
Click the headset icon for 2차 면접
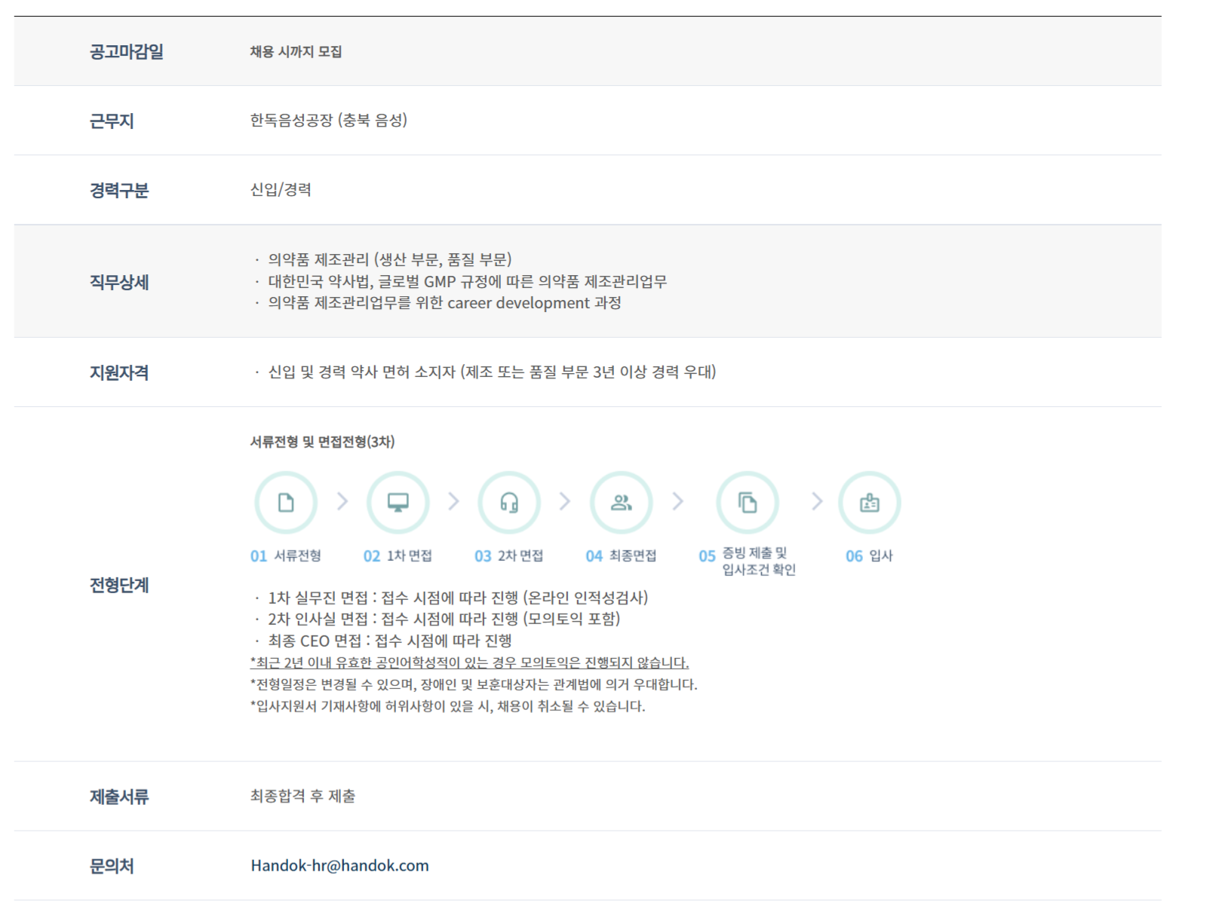509,503
